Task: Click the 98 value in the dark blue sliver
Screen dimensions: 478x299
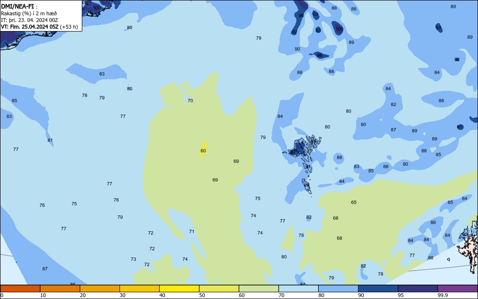Action: click(x=320, y=55)
